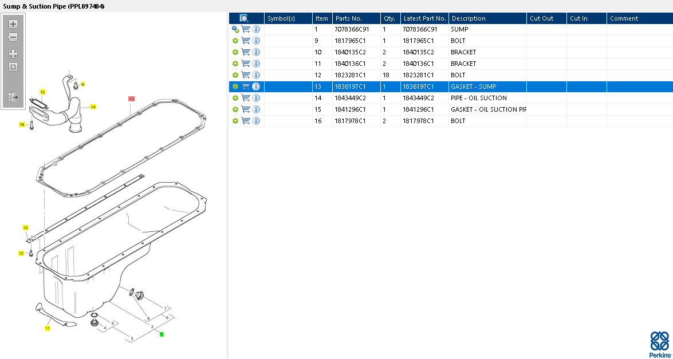Click the four-squares grid view icon
The image size is (673, 359).
13,54
